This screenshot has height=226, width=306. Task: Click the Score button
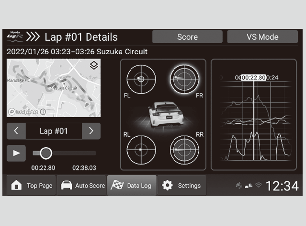(187, 37)
